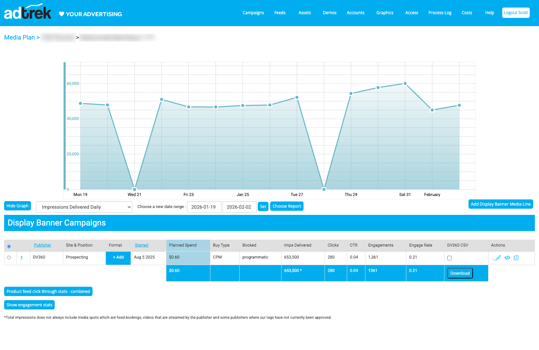Click the Logout Scott button
Viewport: 539px width, 350px height.
tap(516, 13)
